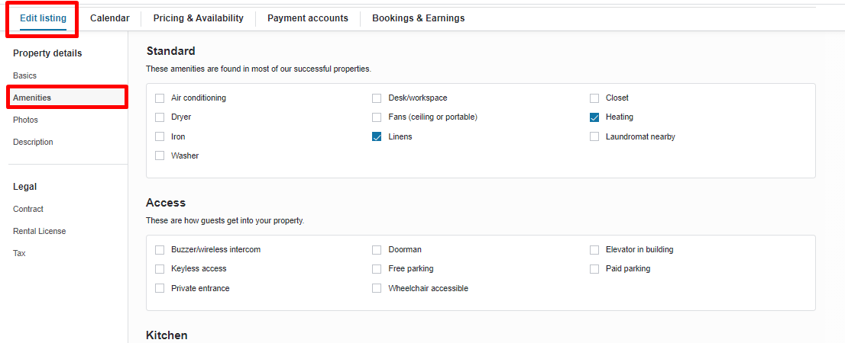Open the Basics section
Image resolution: width=845 pixels, height=343 pixels.
pos(24,76)
